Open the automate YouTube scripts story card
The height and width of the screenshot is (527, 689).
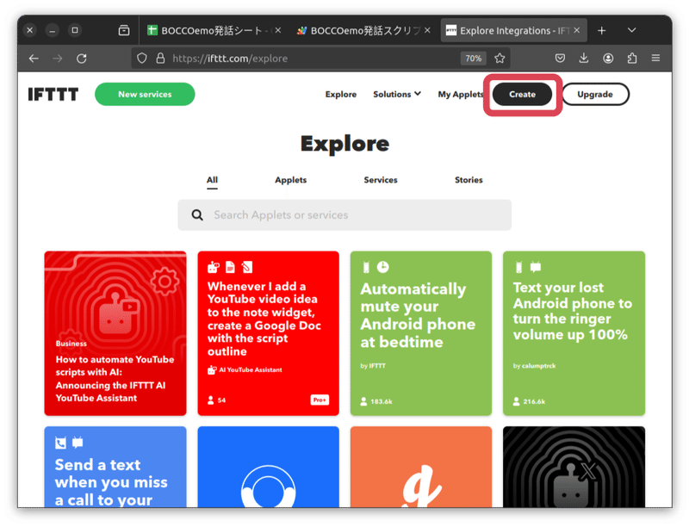tap(115, 333)
